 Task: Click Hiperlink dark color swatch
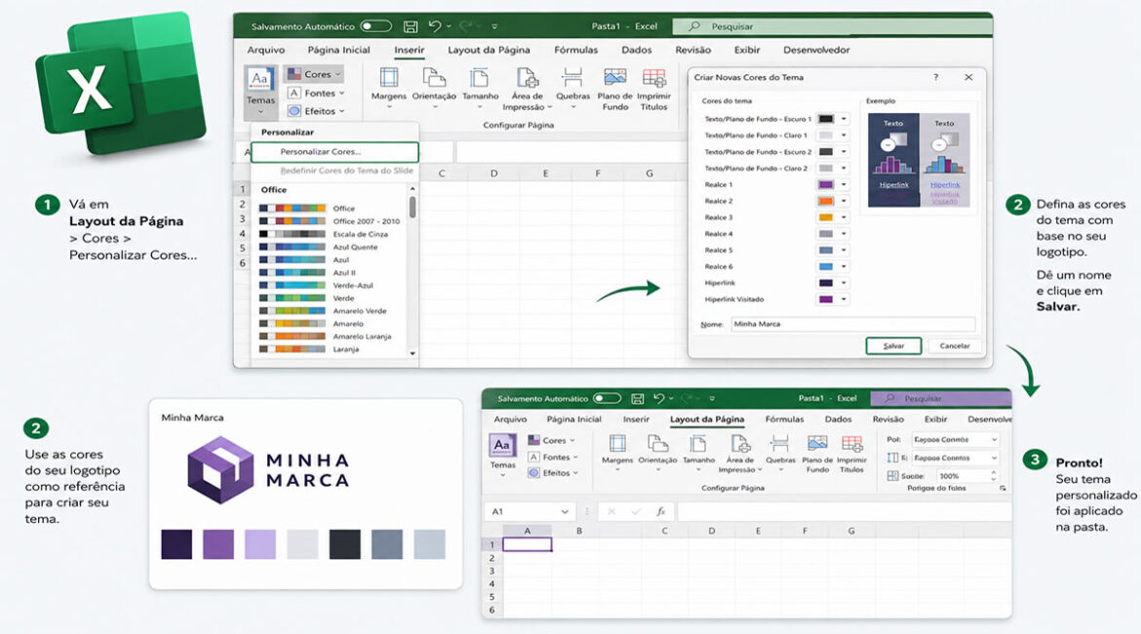825,283
